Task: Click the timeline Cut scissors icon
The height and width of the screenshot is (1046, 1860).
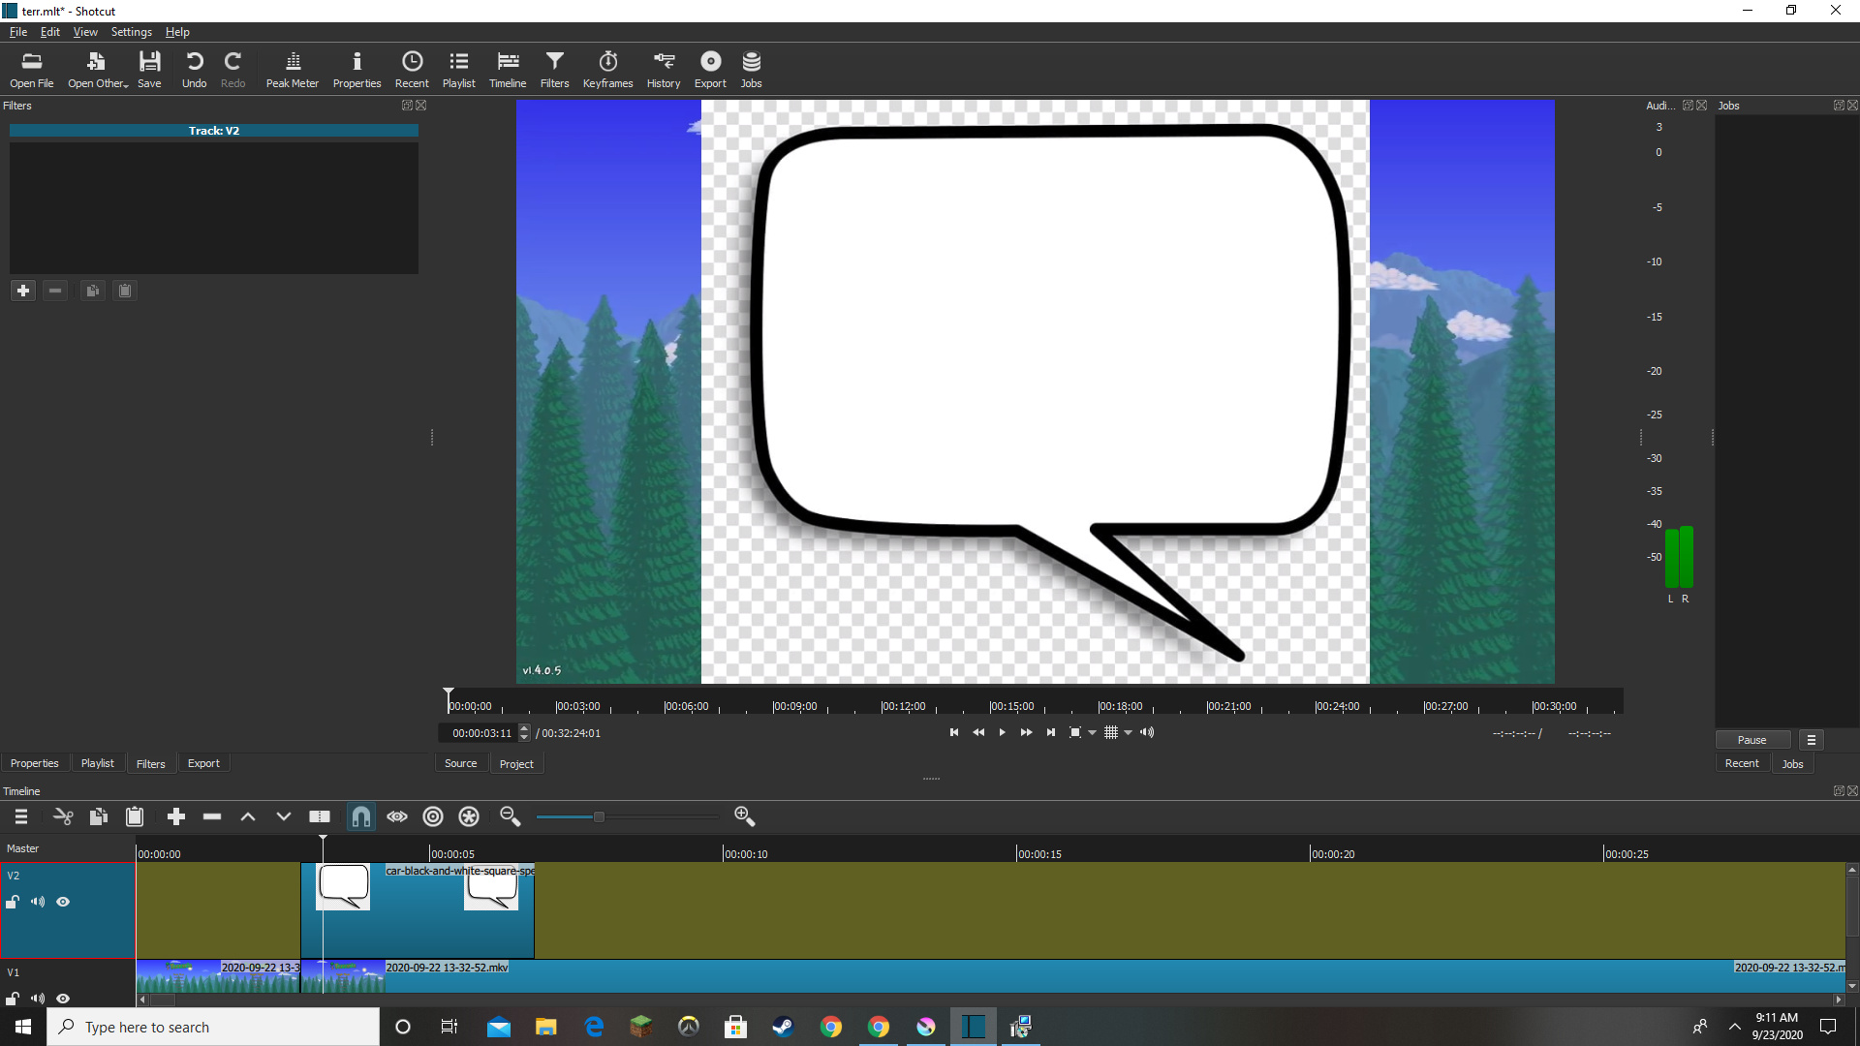Action: click(63, 816)
